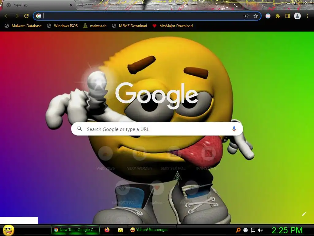Reload the page with the refresh icon
The image size is (314, 236).
[x=26, y=16]
